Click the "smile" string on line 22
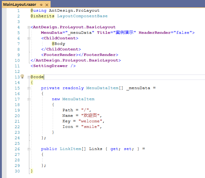 coord(90,127)
